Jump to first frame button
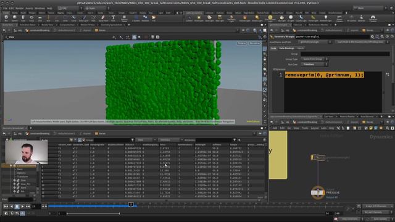395x222 pixels. coord(6,207)
